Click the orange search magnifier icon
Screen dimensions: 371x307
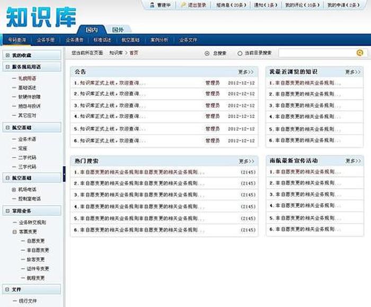point(360,53)
